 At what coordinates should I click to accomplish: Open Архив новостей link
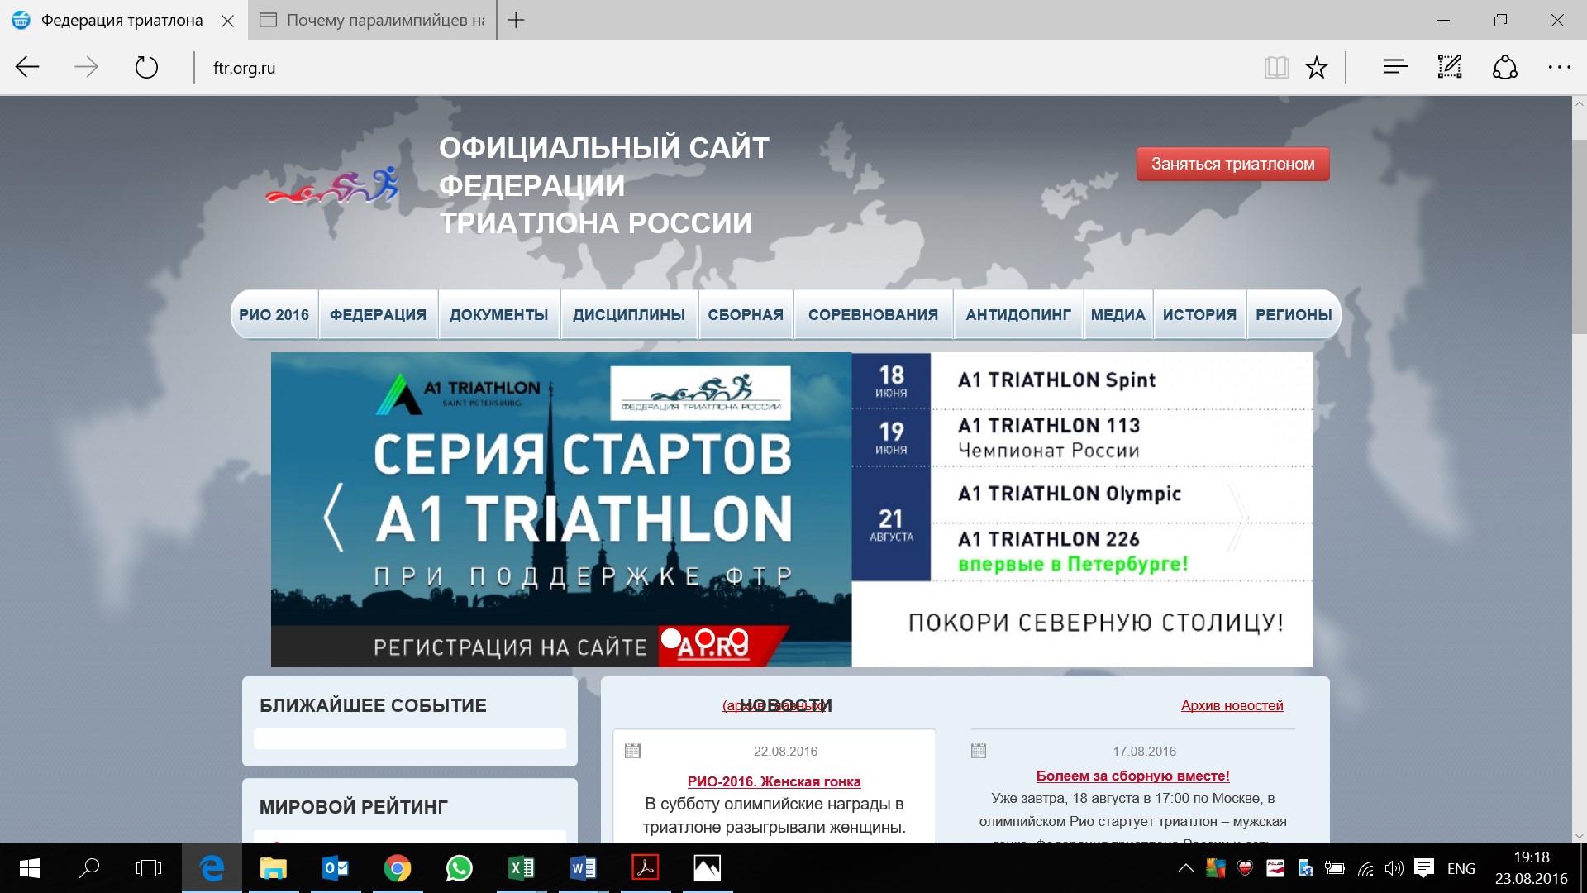click(1232, 705)
